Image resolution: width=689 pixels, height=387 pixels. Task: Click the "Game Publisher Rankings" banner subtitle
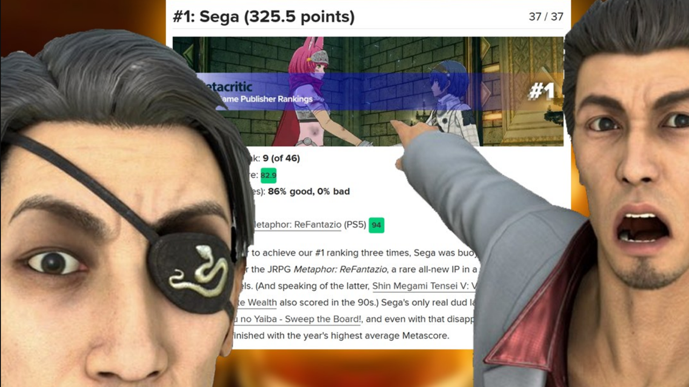[265, 99]
